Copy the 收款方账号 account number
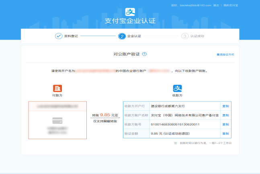Screen dimensions: 260x174 (226, 124)
